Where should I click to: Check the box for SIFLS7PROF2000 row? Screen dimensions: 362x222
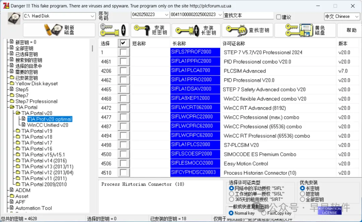(123, 52)
